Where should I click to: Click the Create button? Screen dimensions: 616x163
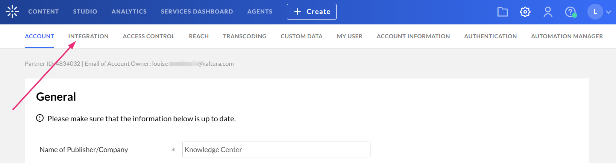(x=311, y=12)
